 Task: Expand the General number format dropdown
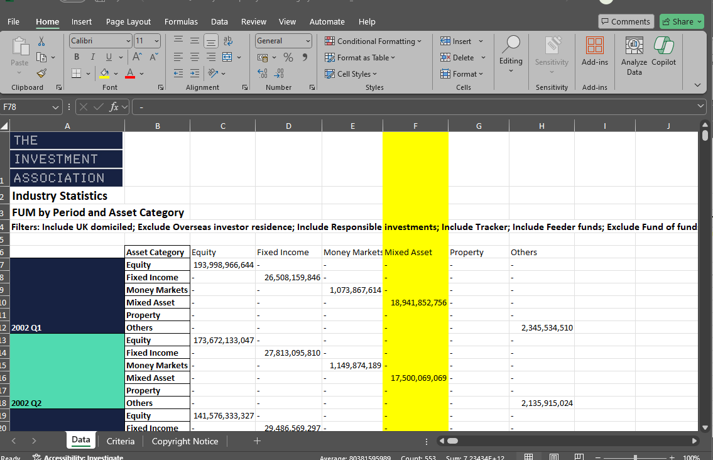click(x=308, y=41)
